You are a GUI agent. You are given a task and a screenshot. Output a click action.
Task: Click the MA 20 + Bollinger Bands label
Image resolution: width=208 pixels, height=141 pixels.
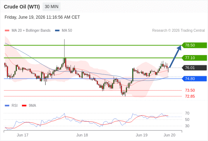click(x=31, y=31)
